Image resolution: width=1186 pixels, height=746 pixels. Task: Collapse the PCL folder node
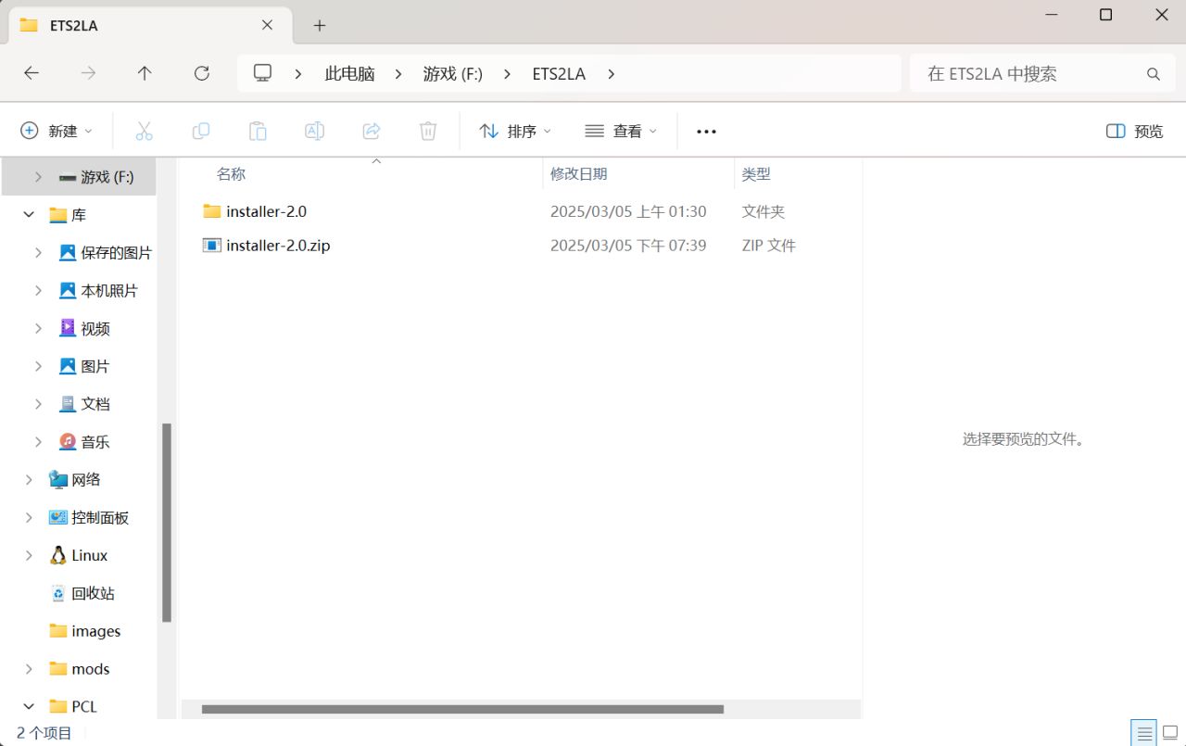pos(29,706)
